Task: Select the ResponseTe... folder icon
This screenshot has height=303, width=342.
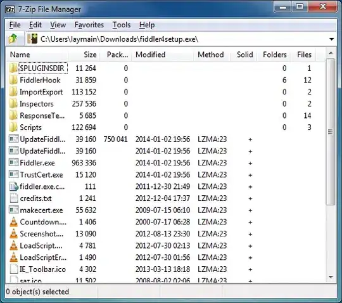Action: [x=13, y=115]
